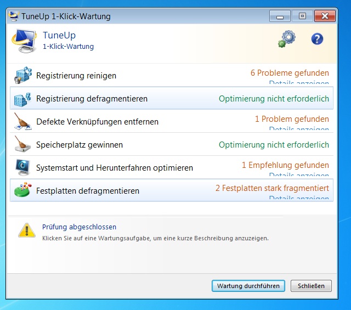Image resolution: width=351 pixels, height=310 pixels.
Task: Select the Registrierung defragmentieren row label
Action: [92, 99]
